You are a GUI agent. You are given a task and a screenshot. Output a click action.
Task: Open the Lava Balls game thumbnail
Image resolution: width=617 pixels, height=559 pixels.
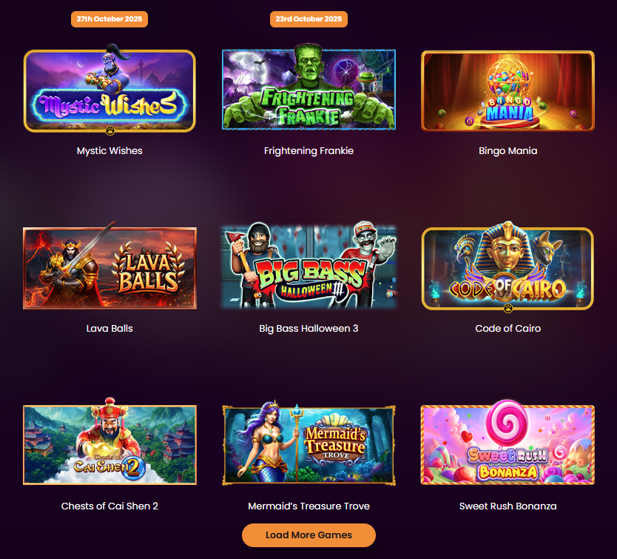point(109,266)
